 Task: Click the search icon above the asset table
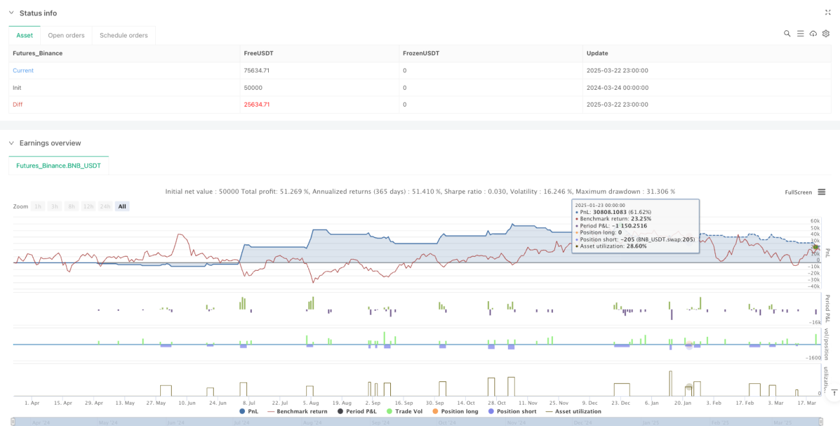(787, 34)
